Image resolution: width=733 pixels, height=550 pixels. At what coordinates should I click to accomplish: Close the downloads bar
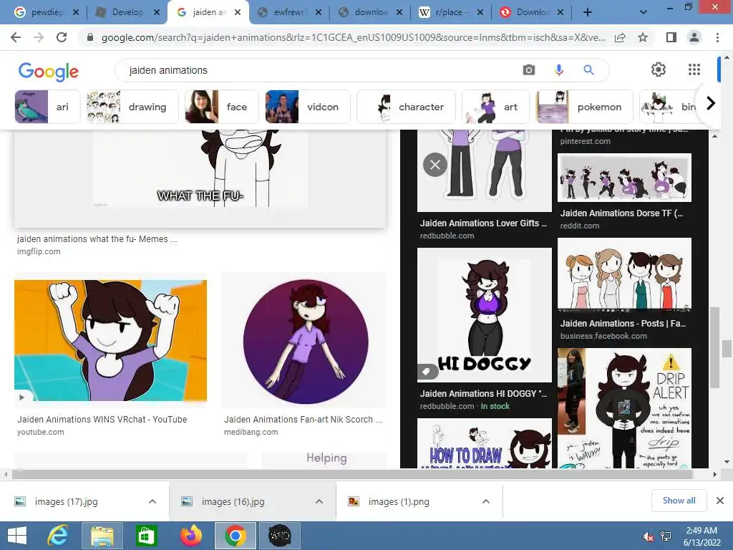tap(720, 501)
